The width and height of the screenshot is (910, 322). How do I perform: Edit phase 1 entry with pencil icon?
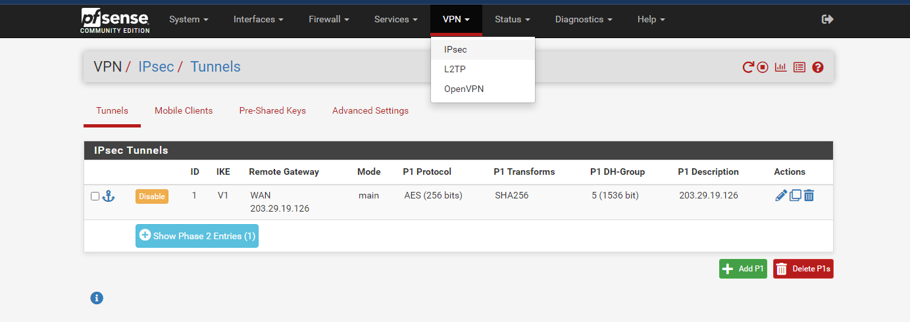point(781,195)
